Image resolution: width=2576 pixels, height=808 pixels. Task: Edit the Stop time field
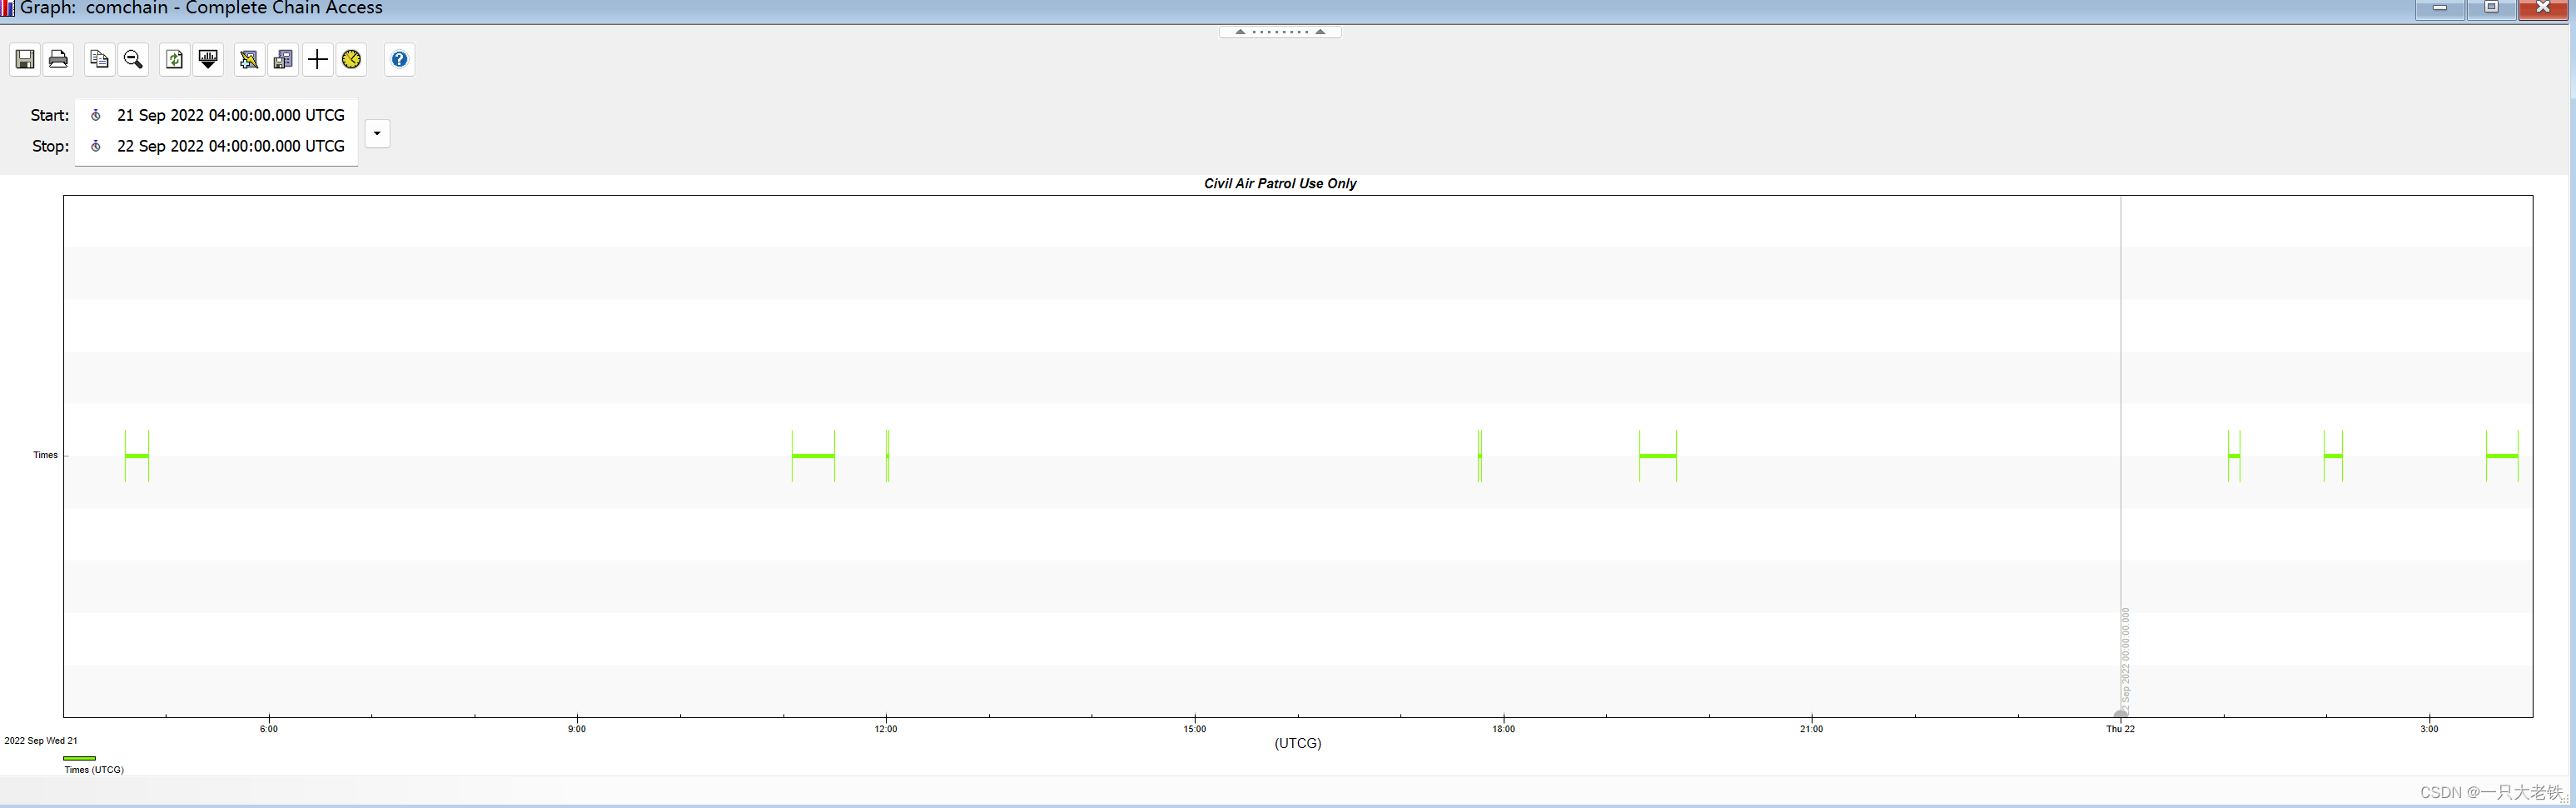230,146
